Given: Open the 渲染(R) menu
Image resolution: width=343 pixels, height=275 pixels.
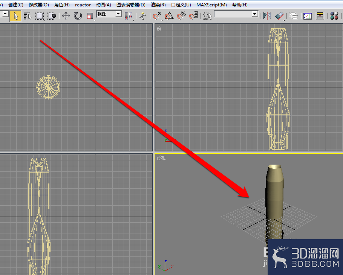Looking at the screenshot, I should click(x=158, y=5).
